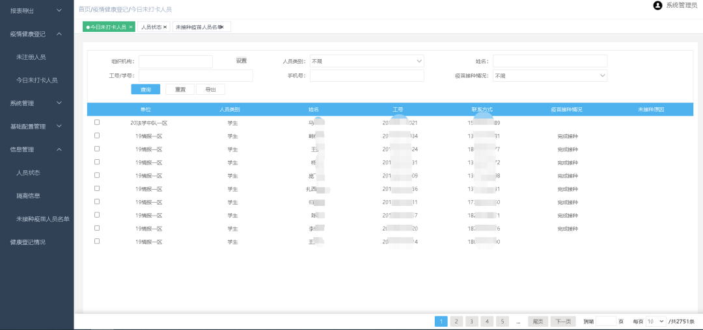This screenshot has height=330, width=703.
Task: Check the row checkbox for student 杨
Action: point(97,162)
